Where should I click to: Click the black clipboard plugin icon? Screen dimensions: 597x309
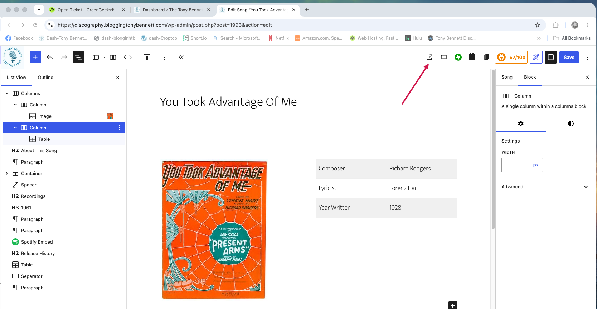click(x=472, y=57)
